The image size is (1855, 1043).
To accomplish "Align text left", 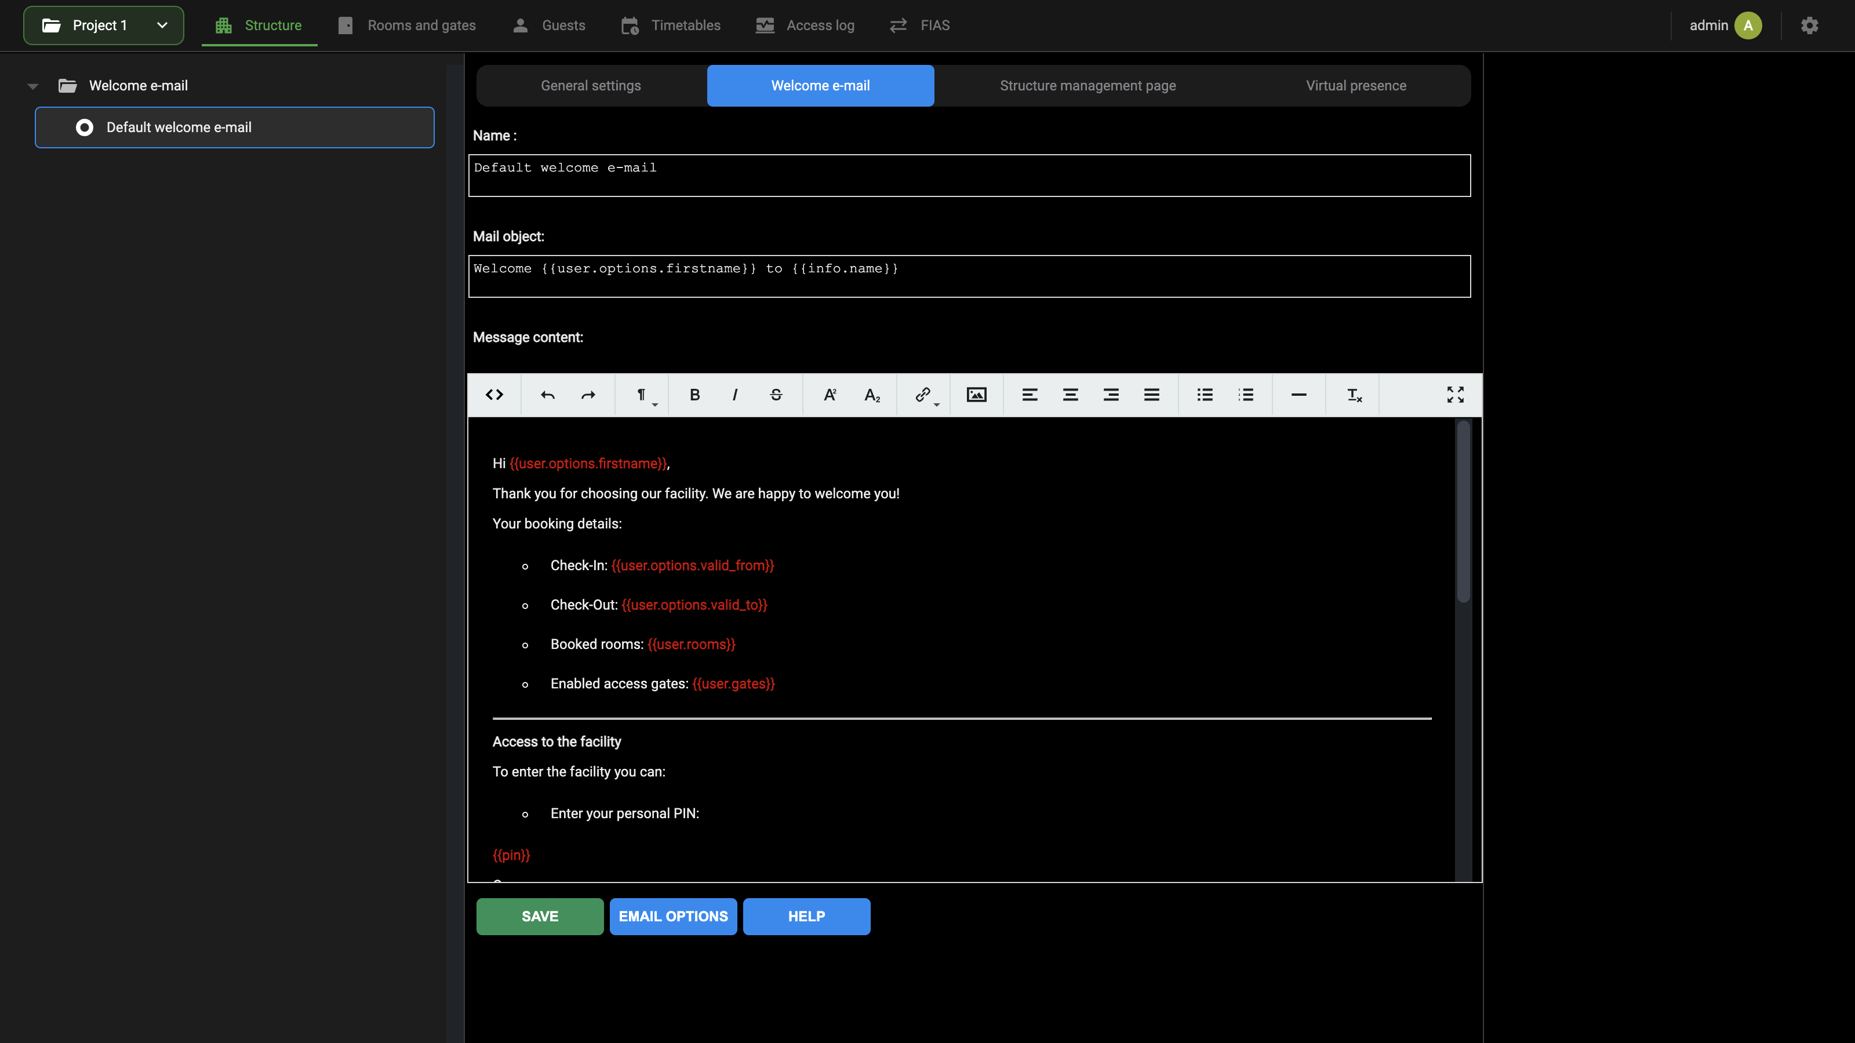I will 1030,395.
